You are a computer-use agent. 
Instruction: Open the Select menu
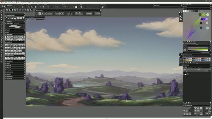[x=22, y=3]
